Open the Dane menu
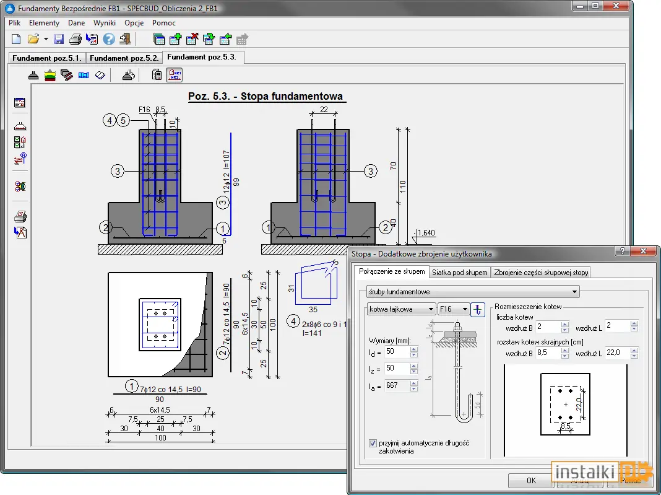 [76, 23]
